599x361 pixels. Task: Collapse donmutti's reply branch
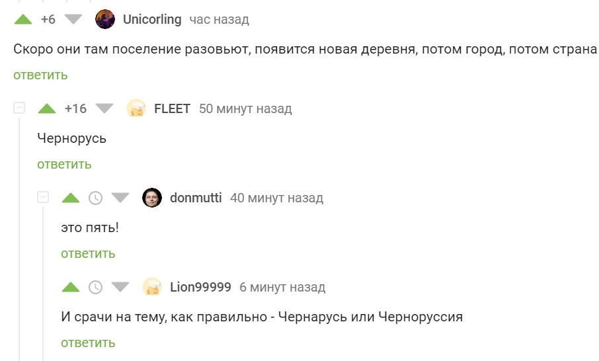point(43,197)
